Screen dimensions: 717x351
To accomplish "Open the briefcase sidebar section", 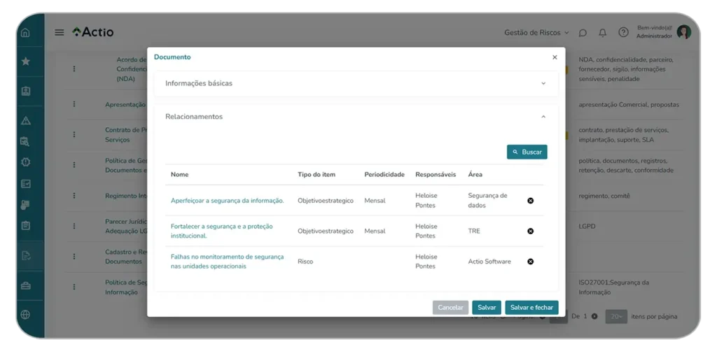I will (26, 285).
